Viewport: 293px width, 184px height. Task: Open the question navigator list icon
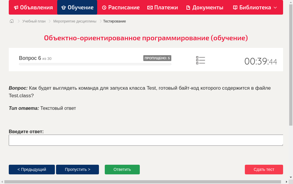[200, 60]
